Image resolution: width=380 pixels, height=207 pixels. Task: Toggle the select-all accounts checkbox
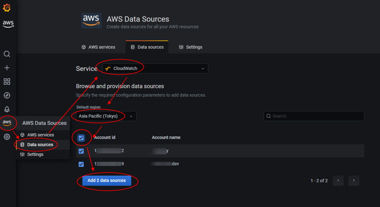(81, 138)
